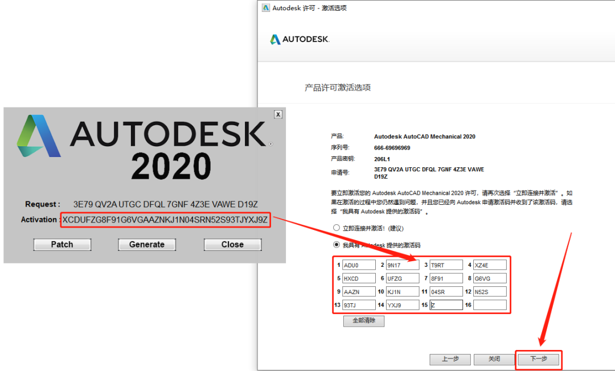Image resolution: width=615 pixels, height=371 pixels.
Task: Click the '关闭' close button
Action: click(494, 359)
